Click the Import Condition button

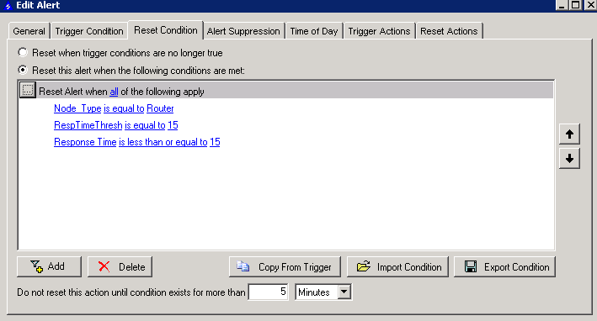click(x=397, y=266)
